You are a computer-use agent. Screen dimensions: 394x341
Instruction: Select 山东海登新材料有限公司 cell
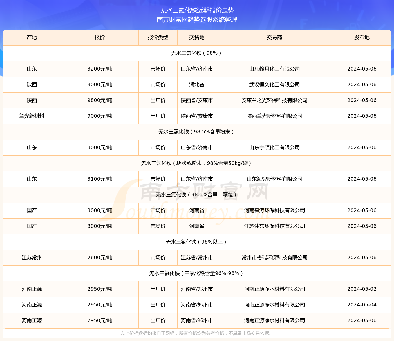click(x=274, y=179)
